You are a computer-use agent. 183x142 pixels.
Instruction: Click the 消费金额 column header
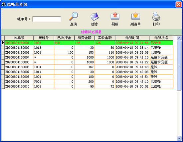point(85,38)
